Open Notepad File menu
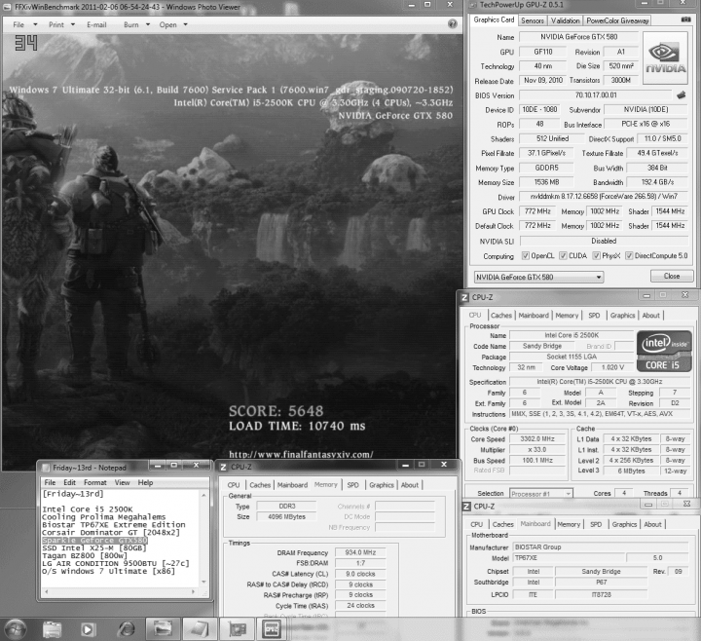 [50, 482]
